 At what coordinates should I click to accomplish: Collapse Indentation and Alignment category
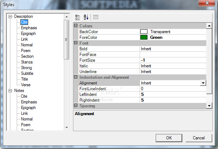click(x=76, y=77)
